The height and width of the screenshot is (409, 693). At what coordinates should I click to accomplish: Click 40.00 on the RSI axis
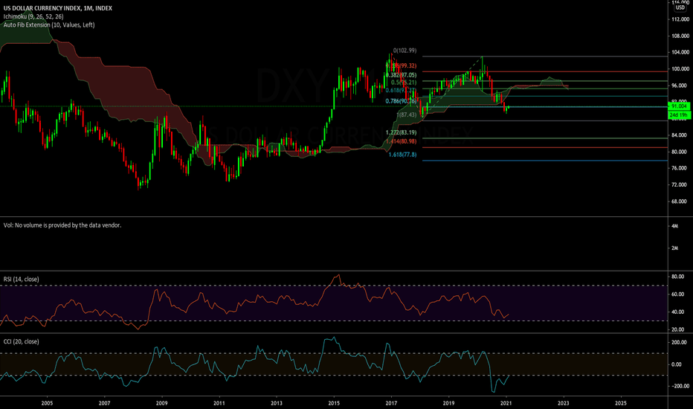tap(678, 312)
